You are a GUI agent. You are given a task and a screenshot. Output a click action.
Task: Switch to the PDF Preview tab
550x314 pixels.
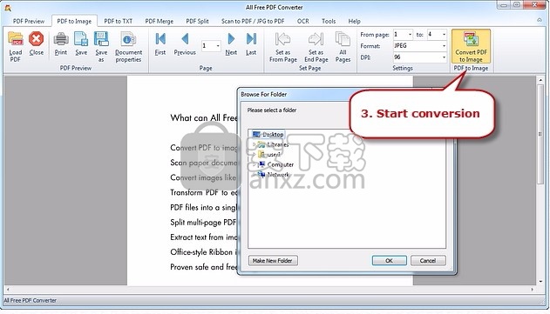[29, 21]
